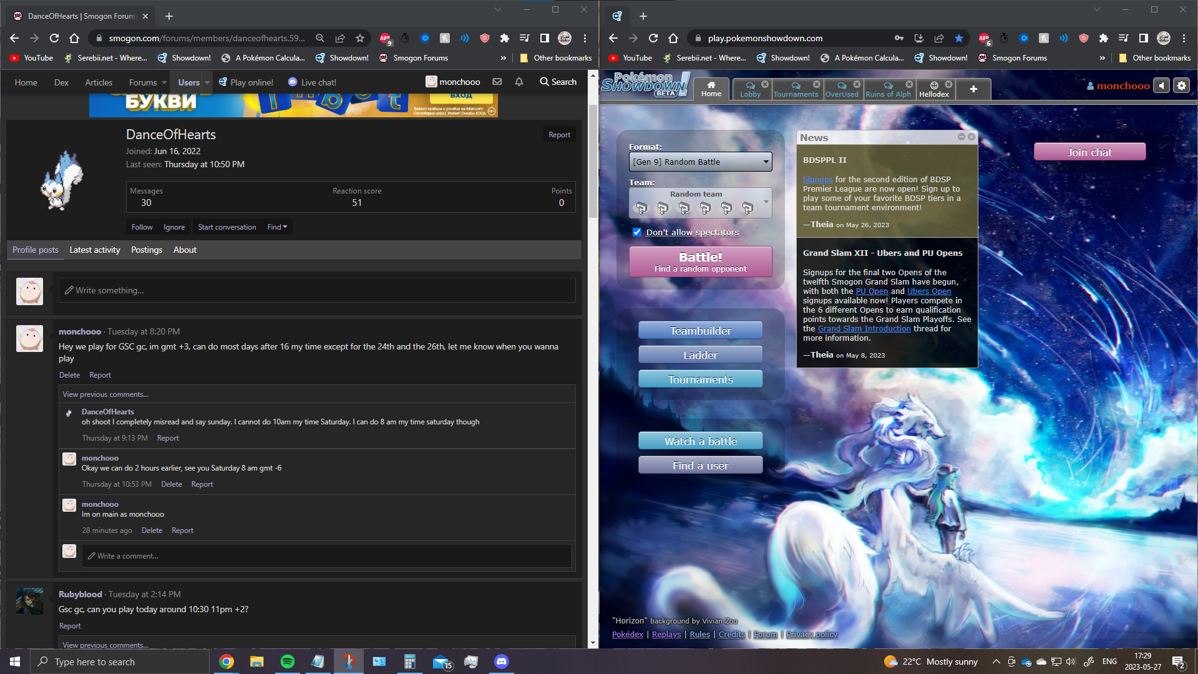The height and width of the screenshot is (674, 1198).
Task: Open Discord from the taskbar
Action: [x=502, y=662]
